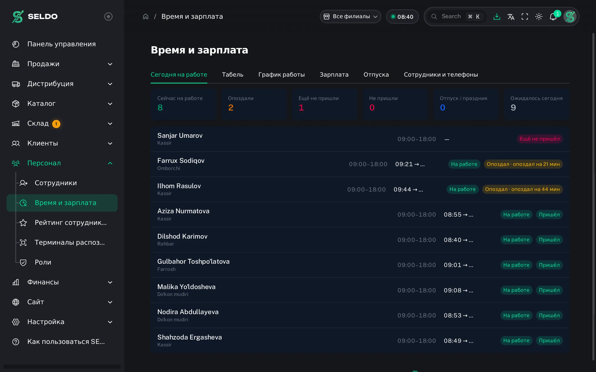Open the language translate icon

[511, 17]
